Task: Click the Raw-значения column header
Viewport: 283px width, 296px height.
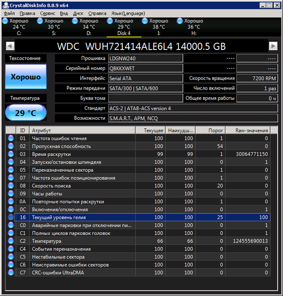Action: point(248,130)
